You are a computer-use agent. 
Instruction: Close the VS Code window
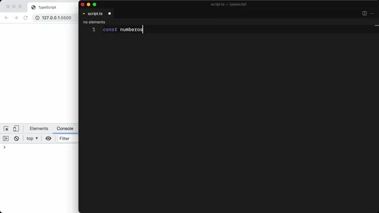(x=83, y=4)
